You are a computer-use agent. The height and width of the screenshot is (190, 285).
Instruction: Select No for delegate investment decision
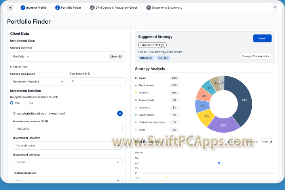[26, 103]
